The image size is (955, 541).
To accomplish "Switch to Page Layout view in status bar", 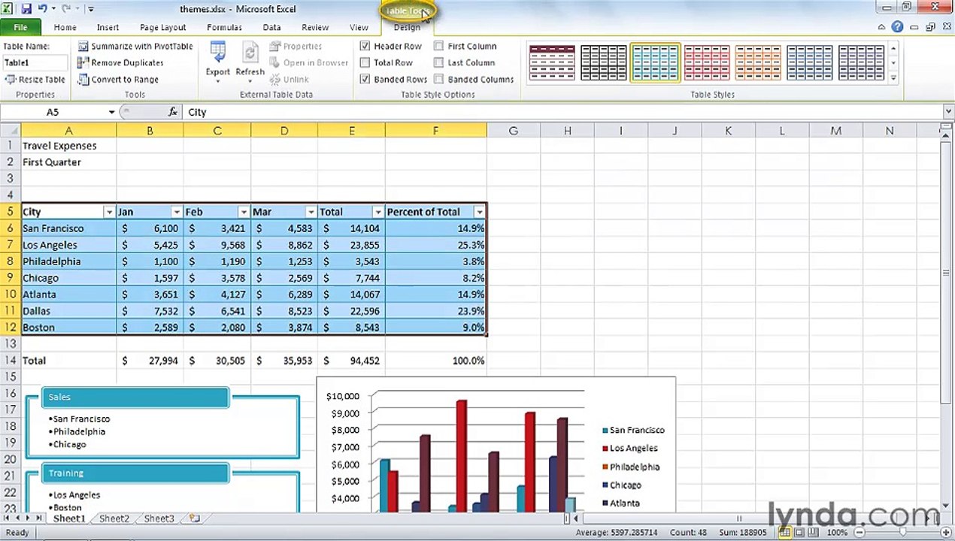I will point(799,532).
